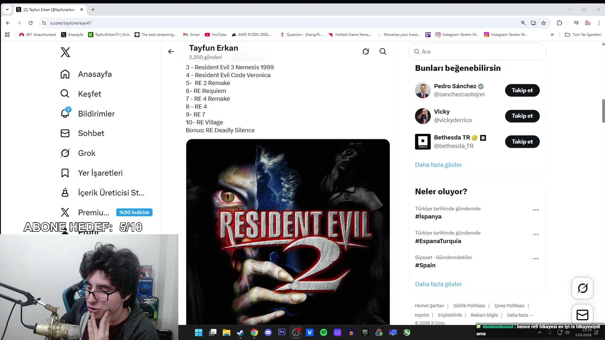Open TayfunErkanTV Kick bookmark
This screenshot has height=340, width=605.
(x=109, y=34)
